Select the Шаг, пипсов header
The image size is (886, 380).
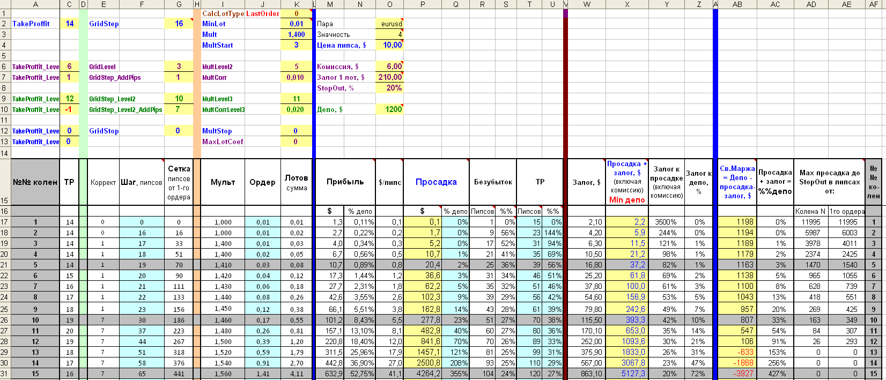point(142,182)
